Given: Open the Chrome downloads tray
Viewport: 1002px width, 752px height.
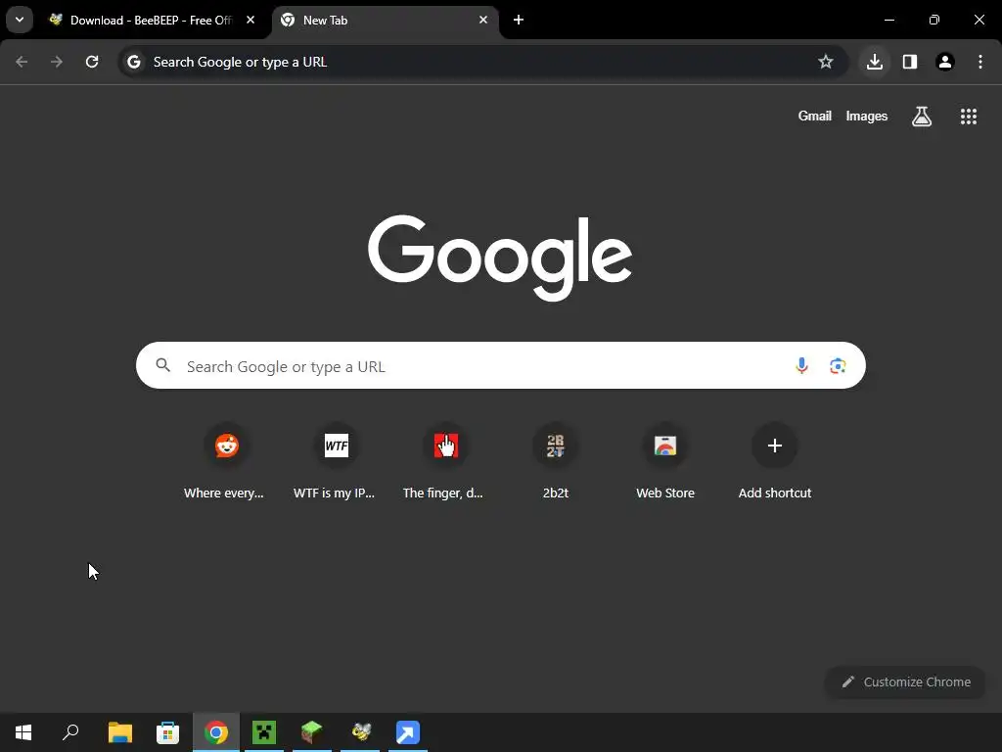Looking at the screenshot, I should pos(875,62).
